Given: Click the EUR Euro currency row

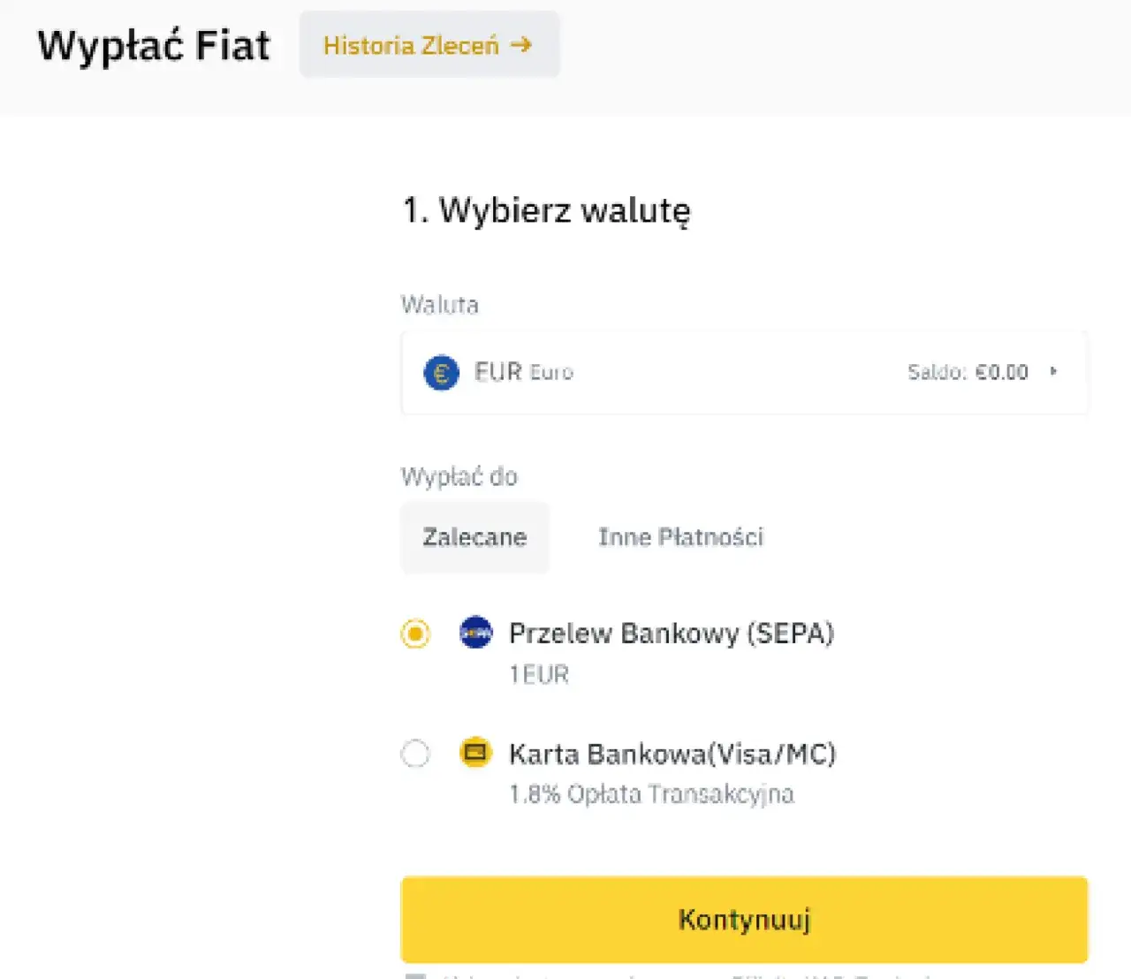Looking at the screenshot, I should point(744,372).
